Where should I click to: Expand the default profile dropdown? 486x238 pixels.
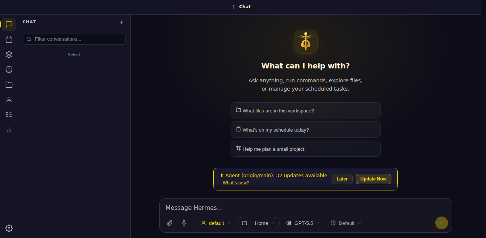coord(216,223)
